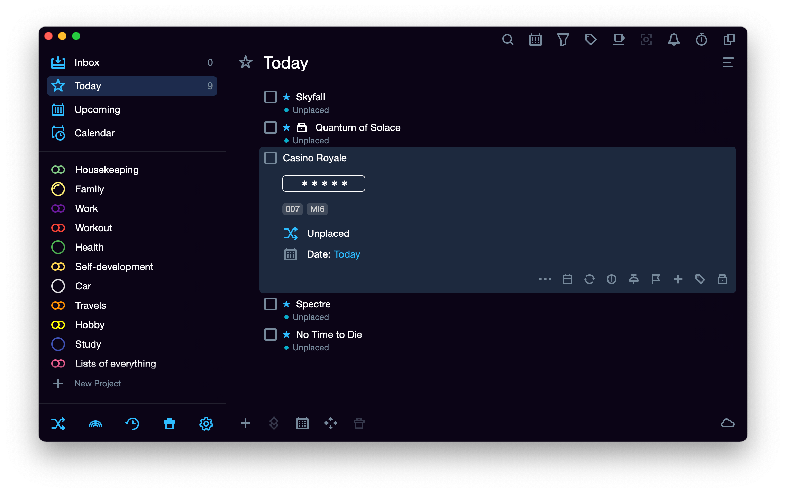Image resolution: width=786 pixels, height=493 pixels.
Task: Click the shuffle icon in sidebar bottom bar
Action: click(x=58, y=424)
